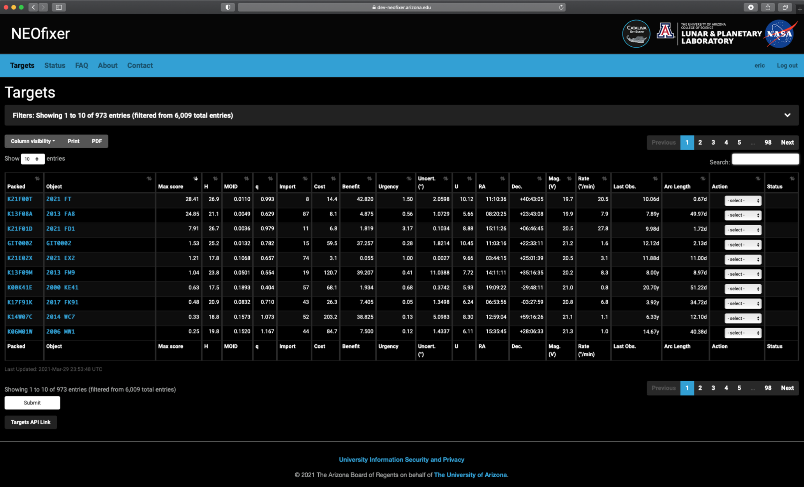The height and width of the screenshot is (487, 804).
Task: Click the Safari forward navigation arrow
Action: 43,7
